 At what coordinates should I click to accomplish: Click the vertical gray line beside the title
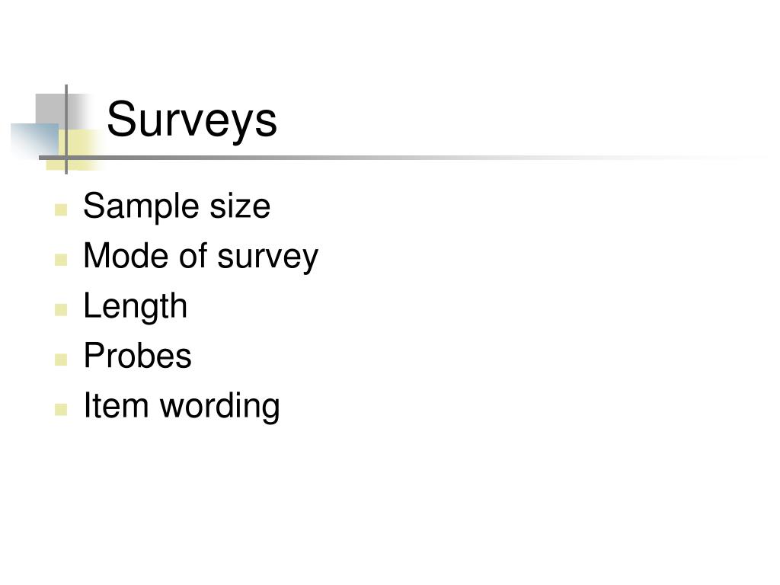66,129
